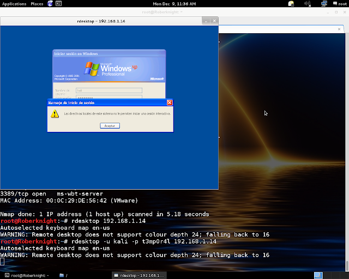
Task: Maximize the root@Roberknight terminal window
Action: pos(336,12)
